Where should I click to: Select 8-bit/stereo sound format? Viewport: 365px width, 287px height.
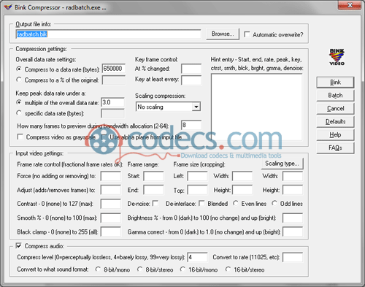[x=139, y=269]
